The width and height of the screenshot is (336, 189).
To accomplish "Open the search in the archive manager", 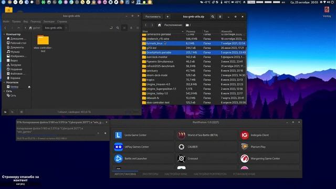I will point(213,17).
